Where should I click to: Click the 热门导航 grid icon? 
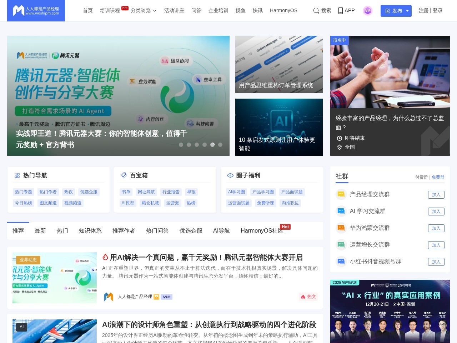17,175
